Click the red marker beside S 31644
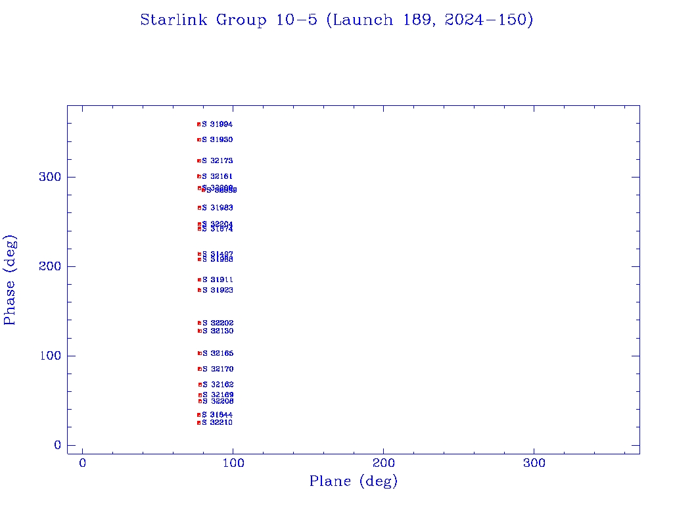The image size is (673, 505). pos(198,415)
